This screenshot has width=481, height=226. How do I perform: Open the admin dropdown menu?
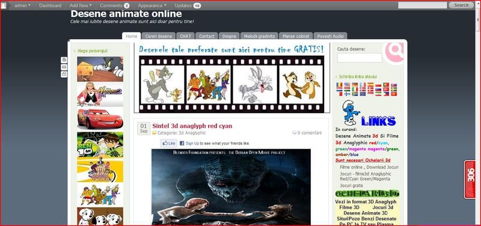(22, 5)
